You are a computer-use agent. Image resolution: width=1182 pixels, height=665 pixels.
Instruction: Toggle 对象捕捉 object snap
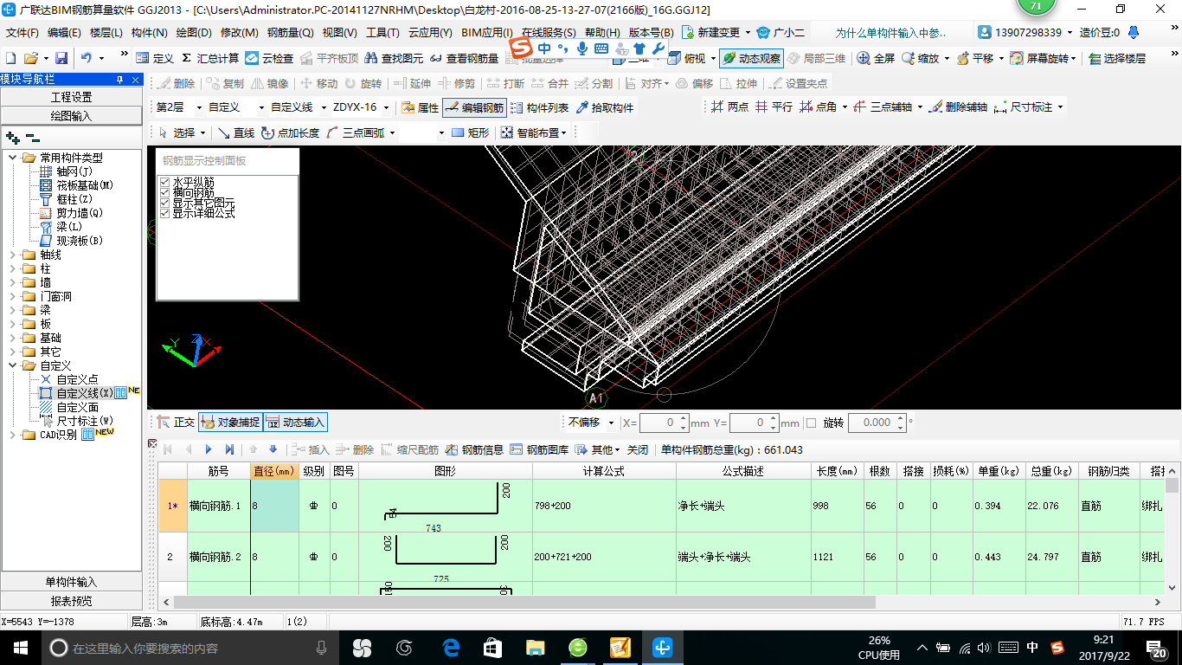click(230, 423)
